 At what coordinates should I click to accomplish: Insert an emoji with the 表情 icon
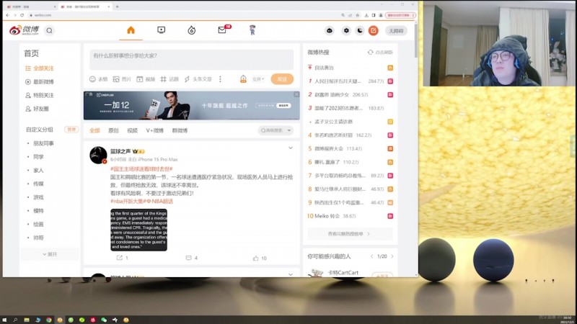coord(99,79)
